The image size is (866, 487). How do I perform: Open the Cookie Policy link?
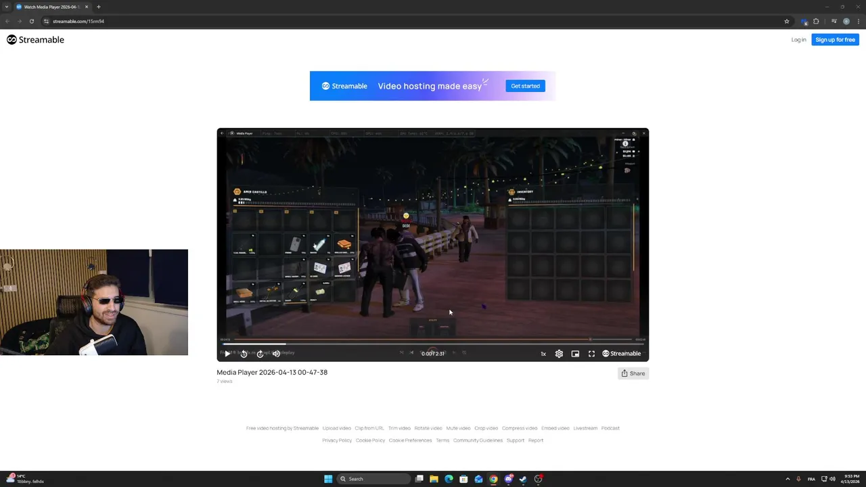[370, 440]
